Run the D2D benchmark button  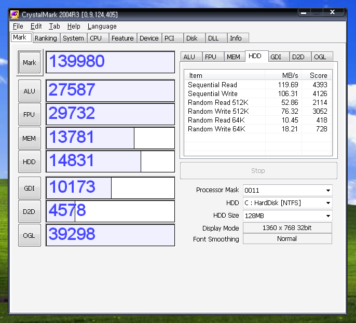point(30,211)
